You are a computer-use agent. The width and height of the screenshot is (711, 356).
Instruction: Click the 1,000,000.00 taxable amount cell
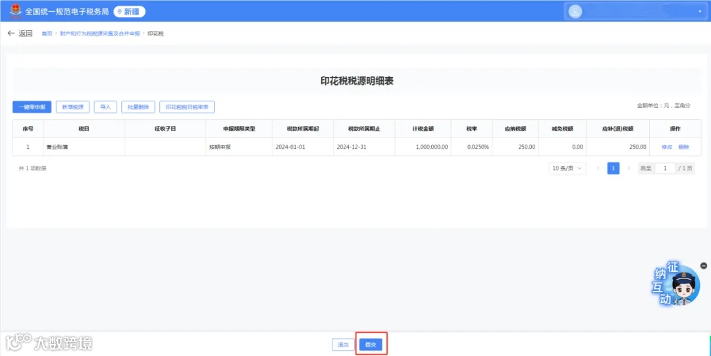(423, 147)
